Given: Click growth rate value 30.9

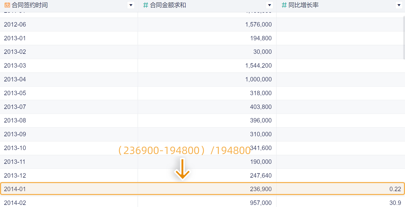Looking at the screenshot, I should pyautogui.click(x=395, y=203).
